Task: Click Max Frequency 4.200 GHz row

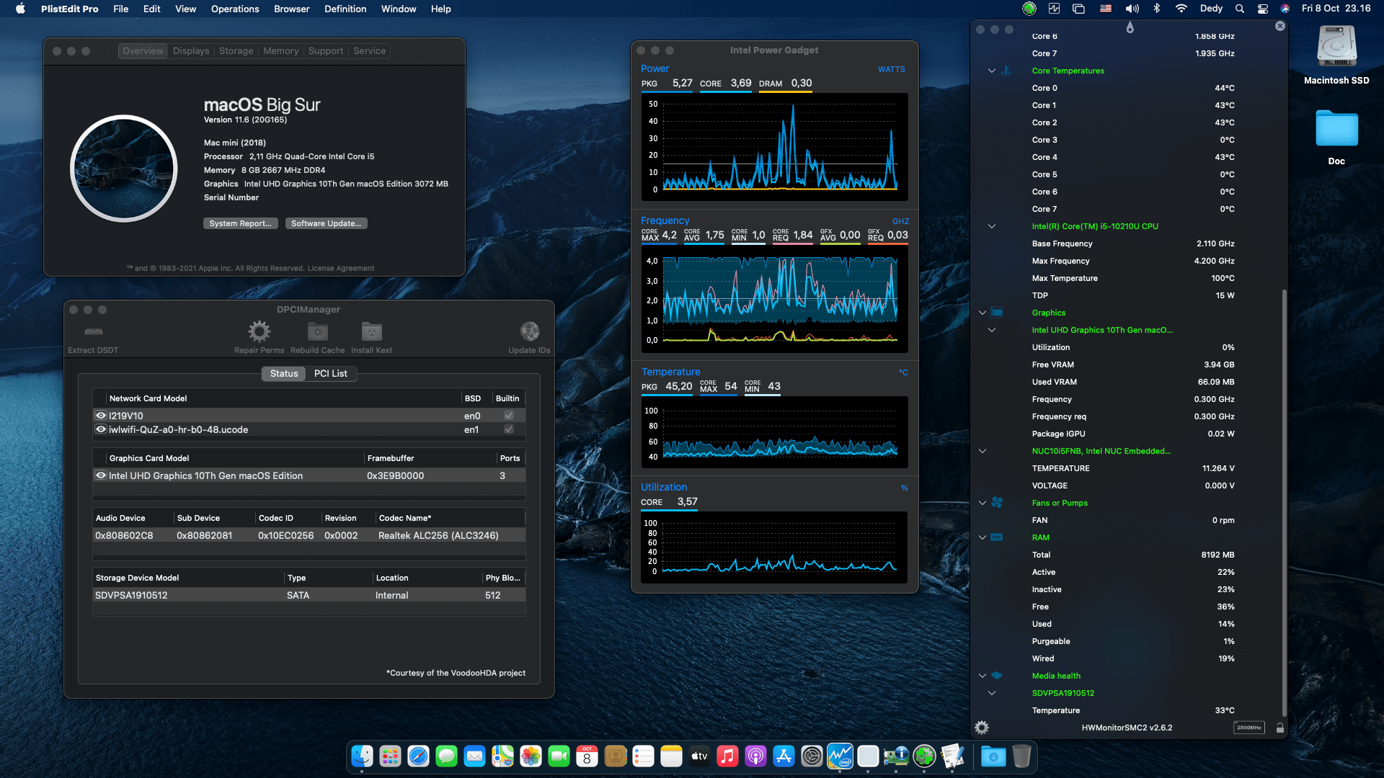Action: [x=1133, y=261]
